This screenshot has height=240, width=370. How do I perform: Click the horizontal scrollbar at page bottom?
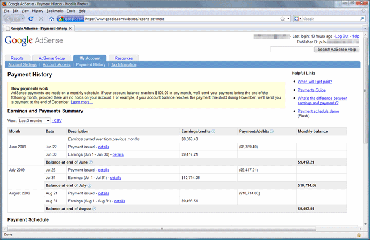coord(162,229)
